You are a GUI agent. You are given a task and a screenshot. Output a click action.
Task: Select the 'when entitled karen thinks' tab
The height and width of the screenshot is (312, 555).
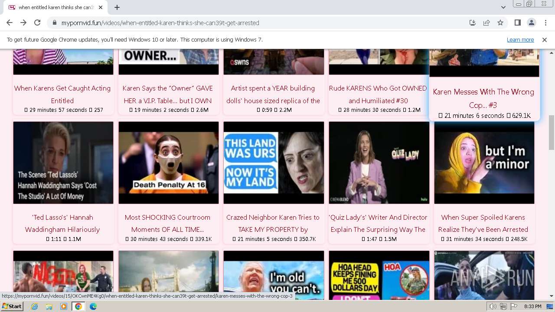pos(55,7)
